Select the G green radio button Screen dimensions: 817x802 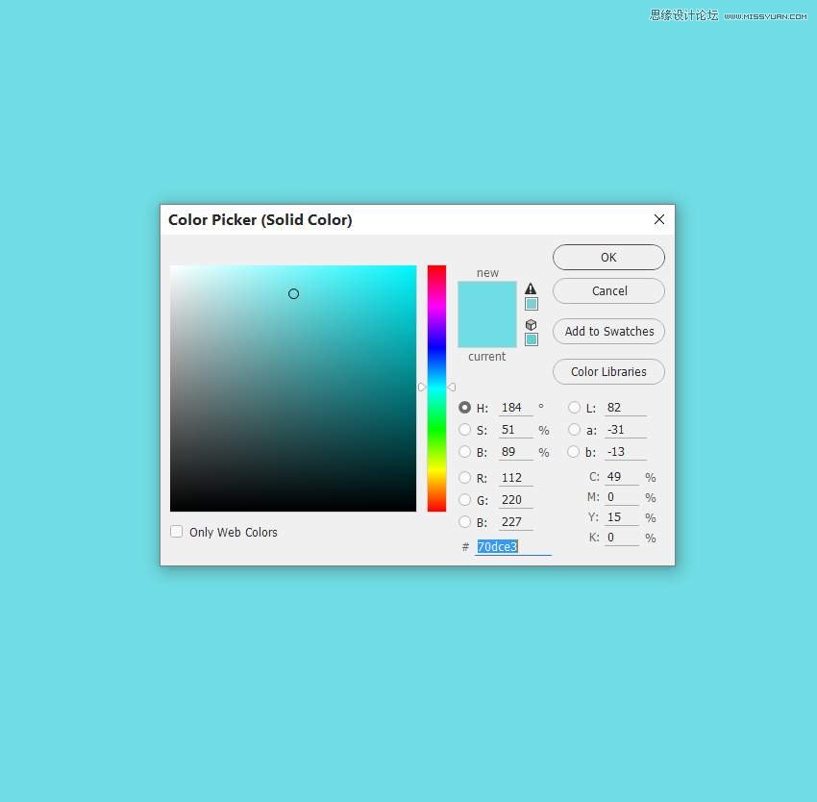(465, 500)
